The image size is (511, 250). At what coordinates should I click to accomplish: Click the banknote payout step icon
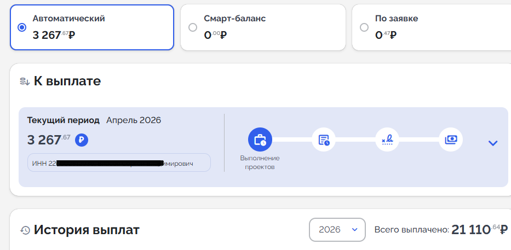tap(451, 140)
